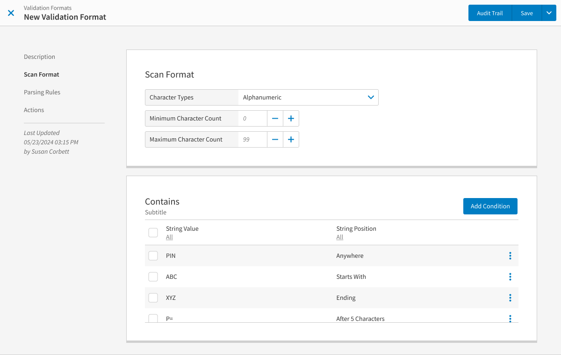The image size is (561, 355).
Task: Open String Value filter 'All'
Action: point(169,237)
